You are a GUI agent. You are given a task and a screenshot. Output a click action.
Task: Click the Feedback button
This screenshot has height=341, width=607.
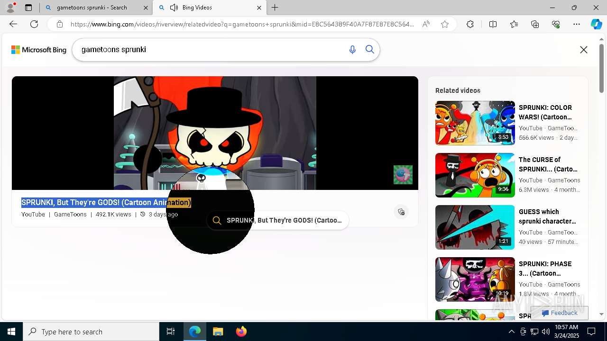[x=560, y=313]
